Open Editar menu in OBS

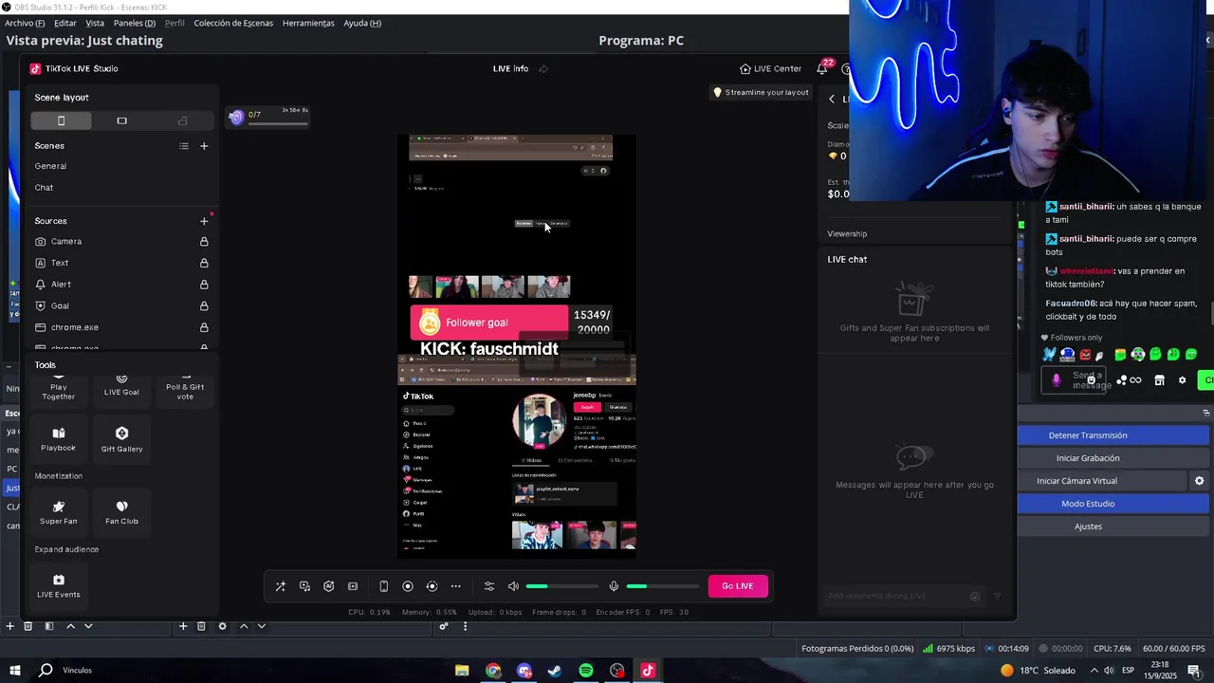pyautogui.click(x=65, y=23)
